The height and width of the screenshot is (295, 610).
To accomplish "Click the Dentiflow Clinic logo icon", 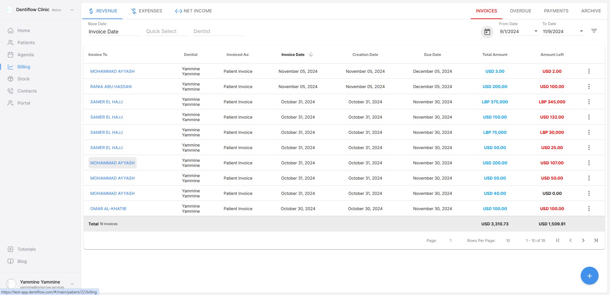I will (x=10, y=10).
